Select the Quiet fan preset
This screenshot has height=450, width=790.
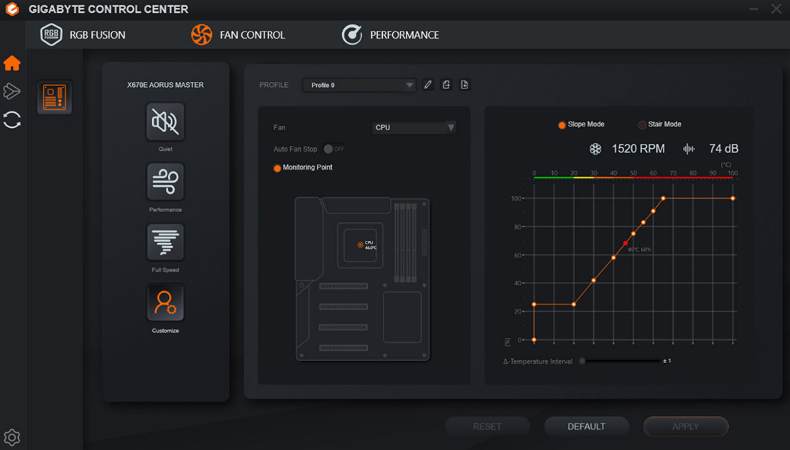[x=165, y=121]
